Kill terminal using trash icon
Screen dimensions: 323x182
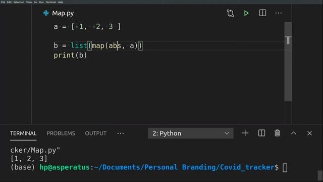pos(277,133)
